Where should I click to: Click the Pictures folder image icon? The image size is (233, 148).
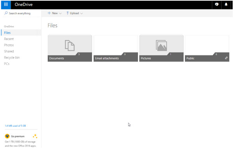coord(162,45)
